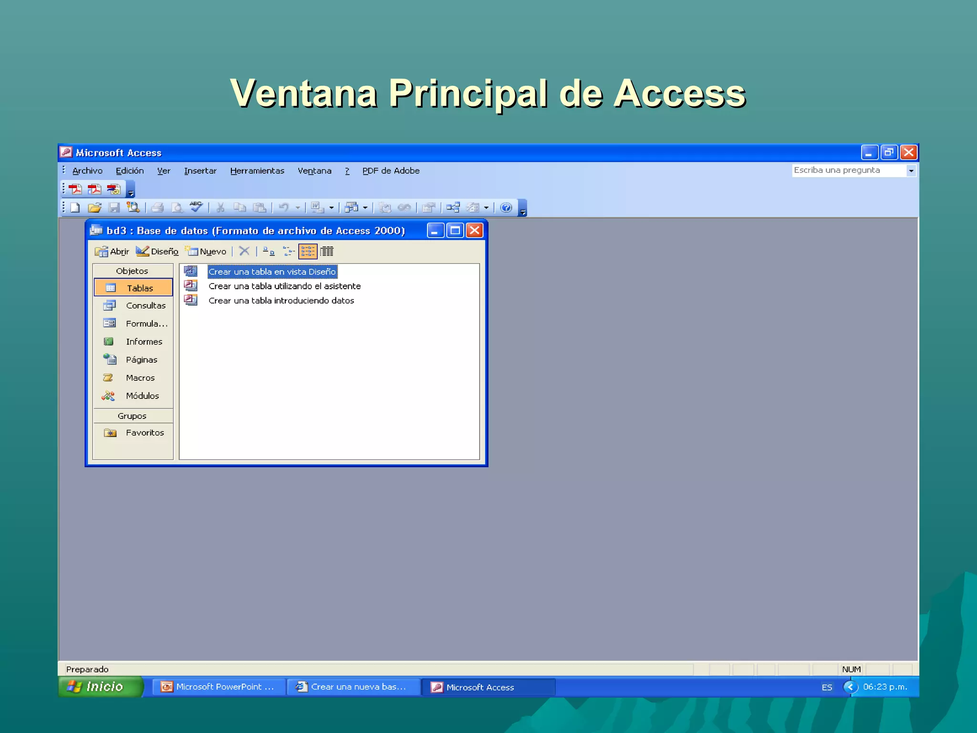Switch to Microsoft PowerPoint taskbar button
This screenshot has width=977, height=733.
click(x=219, y=687)
